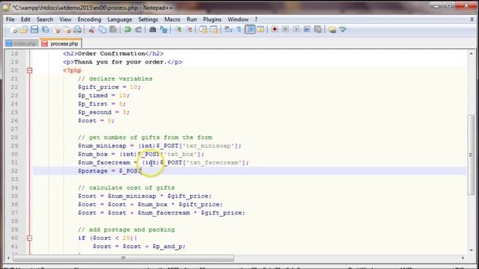Toggle synchronized vertical scrolling

(203, 30)
